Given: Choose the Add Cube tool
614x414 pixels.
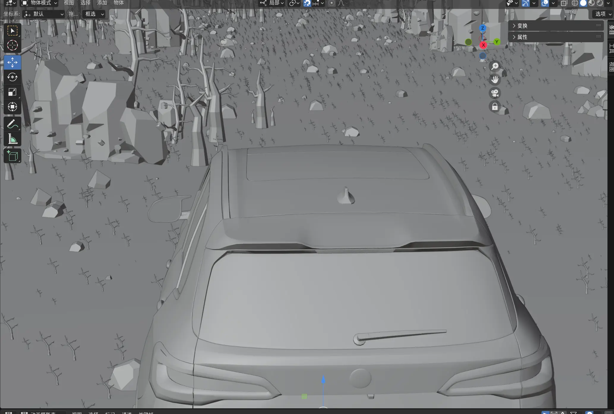Looking at the screenshot, I should tap(12, 156).
